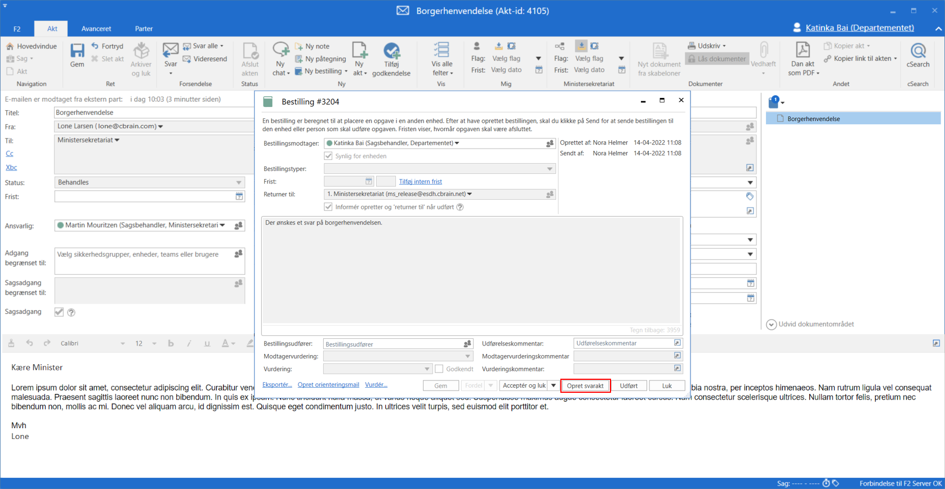Open Hovedvindue from Navigation group

tap(32, 46)
